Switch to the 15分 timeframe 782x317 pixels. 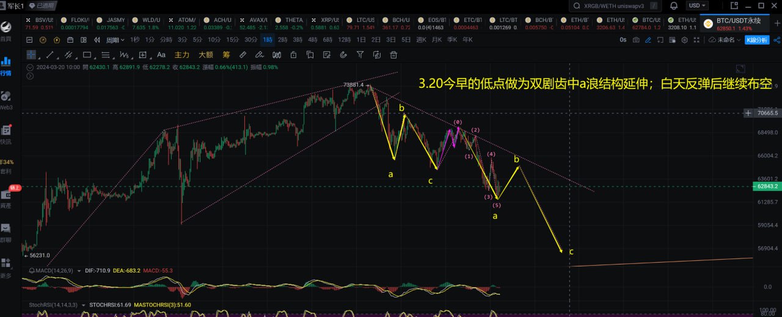pyautogui.click(x=232, y=40)
